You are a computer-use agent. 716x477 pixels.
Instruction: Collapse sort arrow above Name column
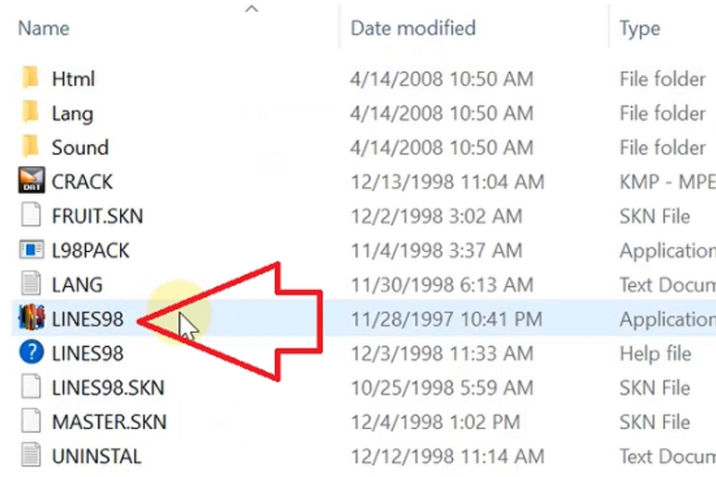tap(251, 9)
